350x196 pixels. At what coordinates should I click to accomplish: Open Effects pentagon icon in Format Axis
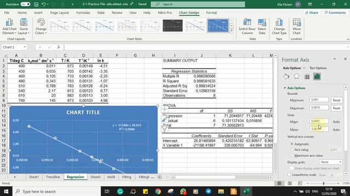(x=296, y=76)
